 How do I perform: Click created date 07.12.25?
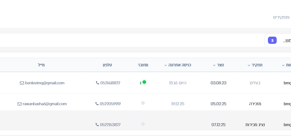click(x=218, y=125)
